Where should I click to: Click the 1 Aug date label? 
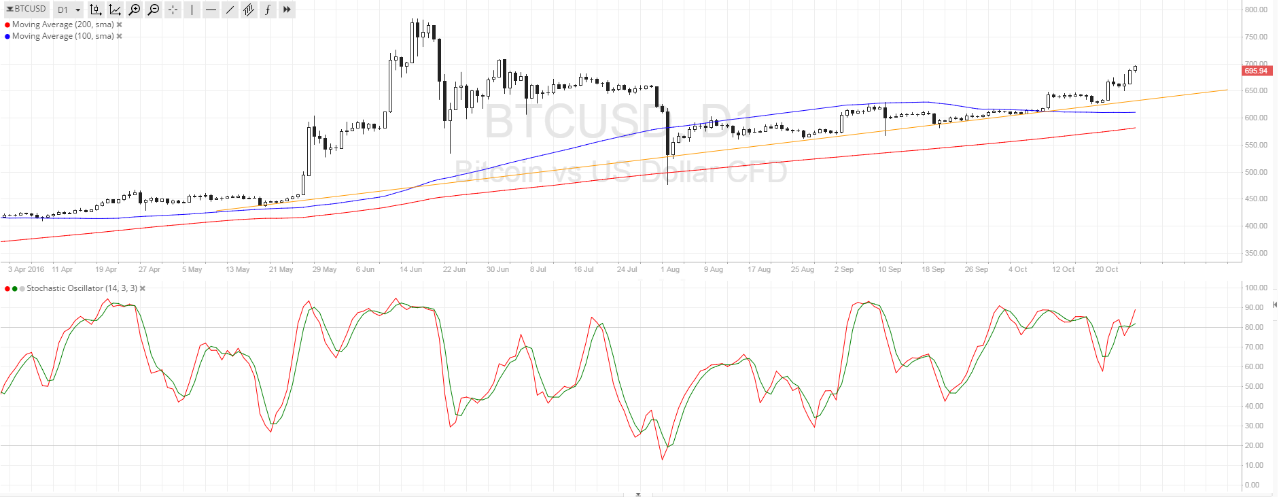pyautogui.click(x=670, y=269)
